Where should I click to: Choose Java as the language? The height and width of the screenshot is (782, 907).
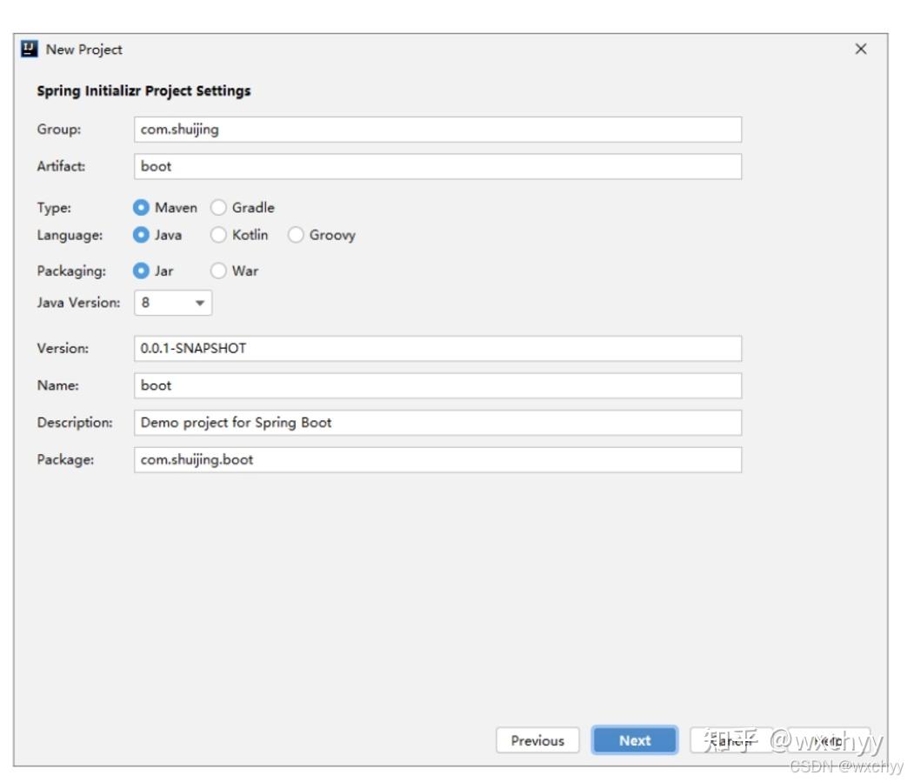click(141, 235)
